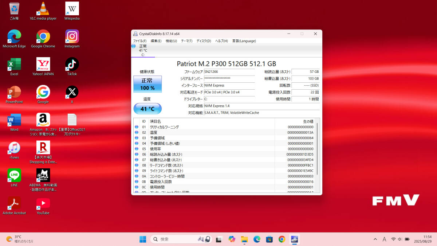Select the Google desktop shortcut
437x246 pixels.
pyautogui.click(x=43, y=95)
